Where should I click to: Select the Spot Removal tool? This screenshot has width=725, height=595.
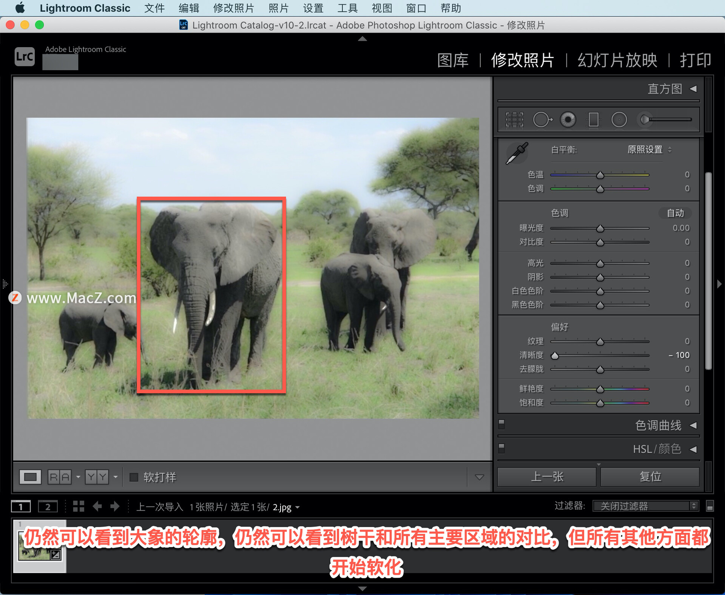point(542,120)
